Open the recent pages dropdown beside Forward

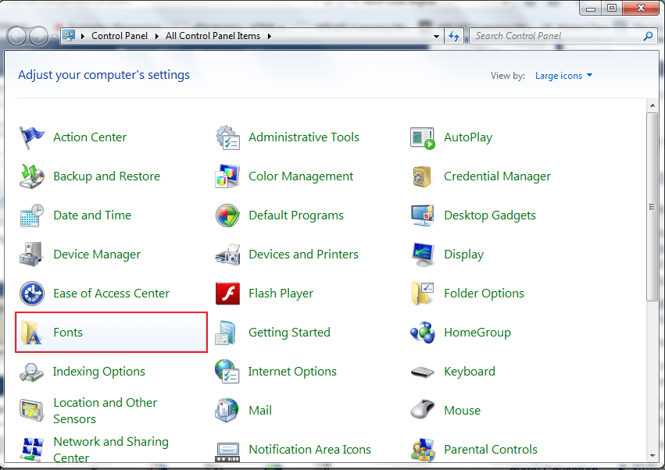click(54, 37)
